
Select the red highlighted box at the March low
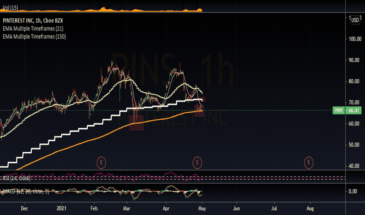(137, 123)
